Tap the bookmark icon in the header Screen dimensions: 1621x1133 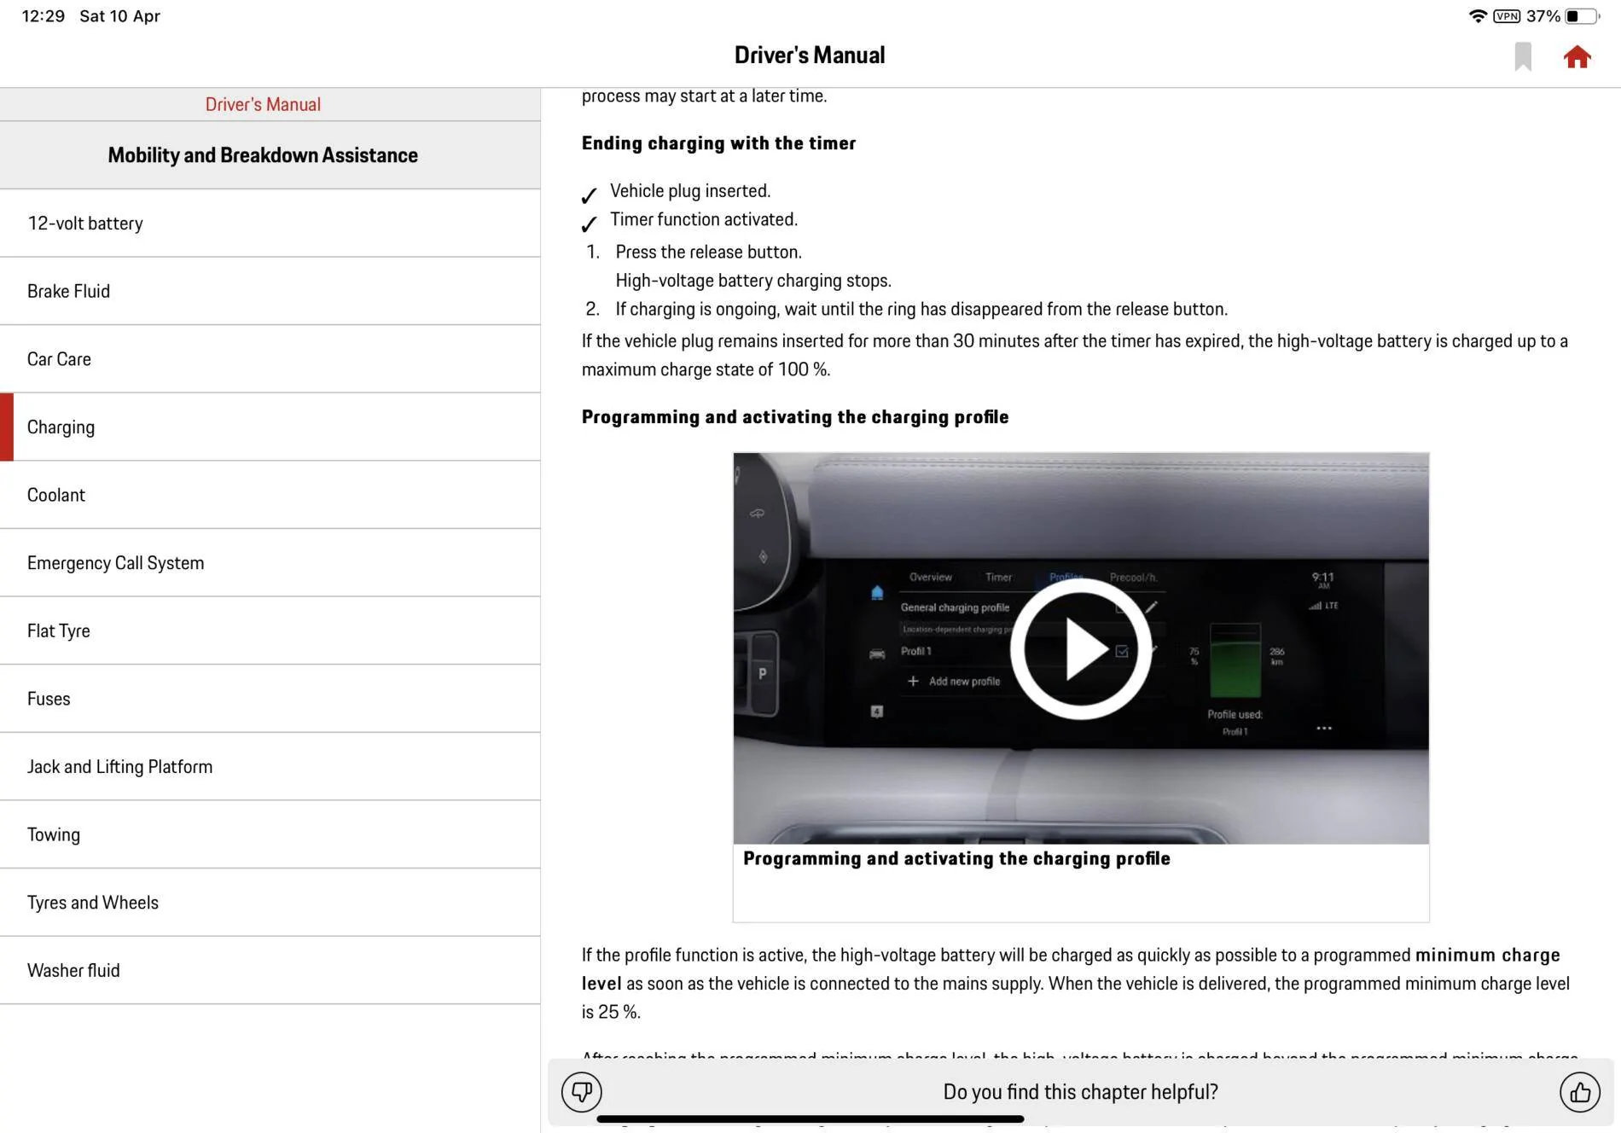point(1523,57)
